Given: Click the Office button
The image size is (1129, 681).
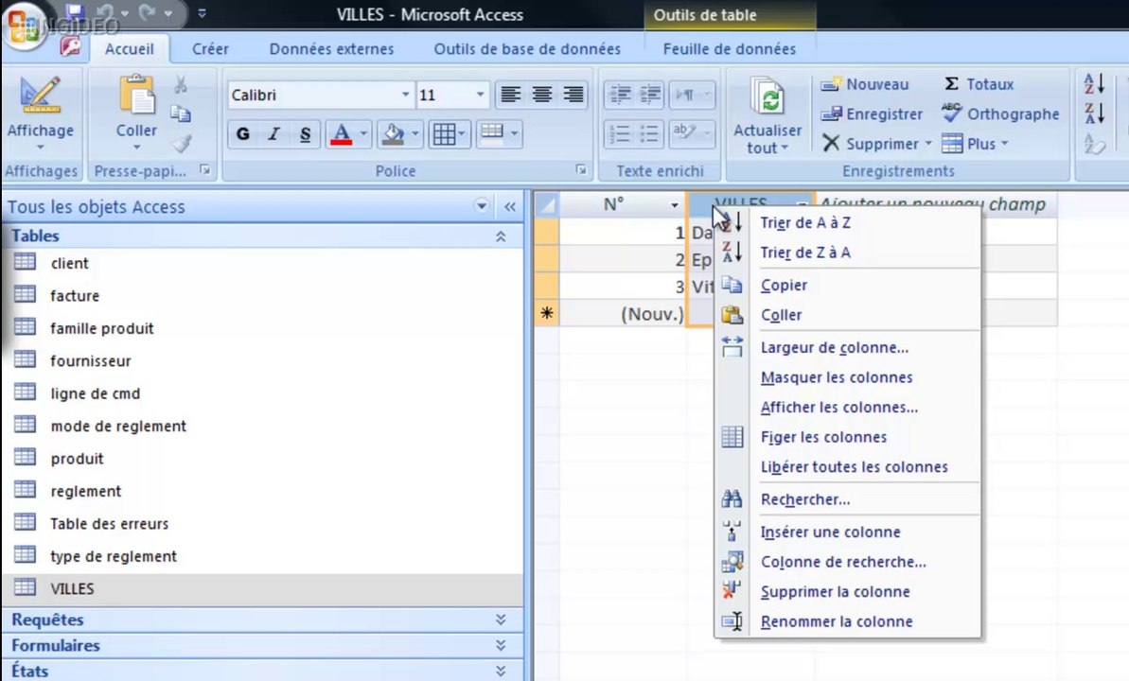Looking at the screenshot, I should pos(24,26).
